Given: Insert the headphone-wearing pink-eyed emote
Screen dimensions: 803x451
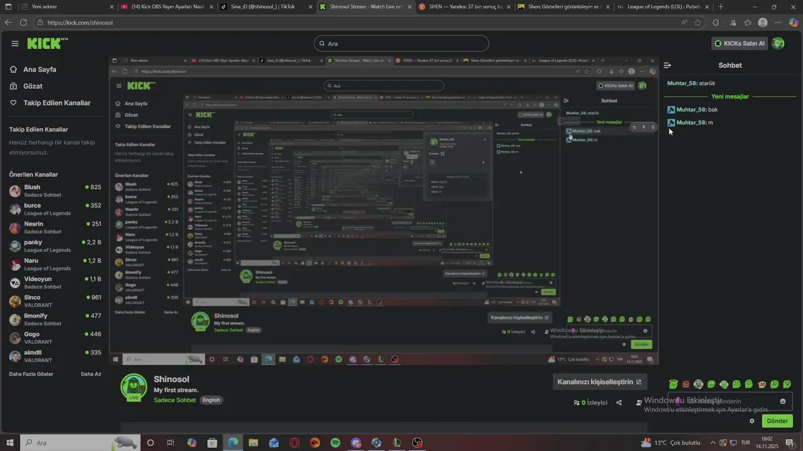Looking at the screenshot, I should tap(698, 384).
